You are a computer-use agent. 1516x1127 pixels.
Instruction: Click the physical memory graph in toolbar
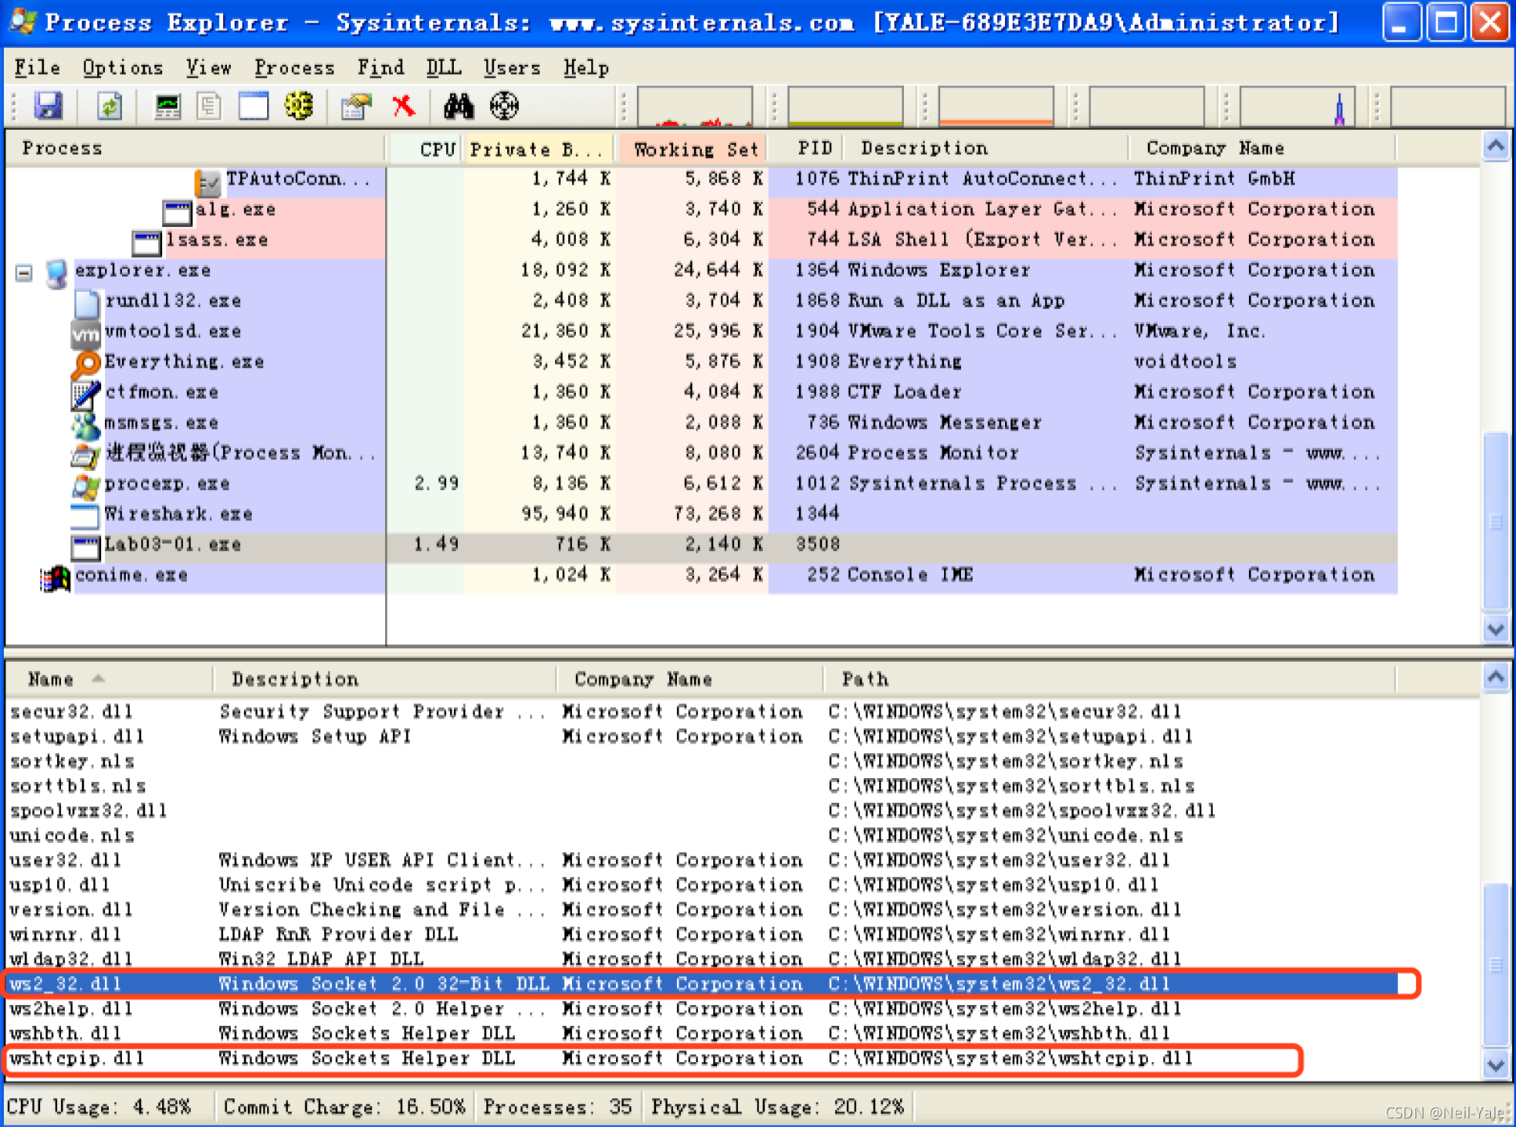(996, 106)
